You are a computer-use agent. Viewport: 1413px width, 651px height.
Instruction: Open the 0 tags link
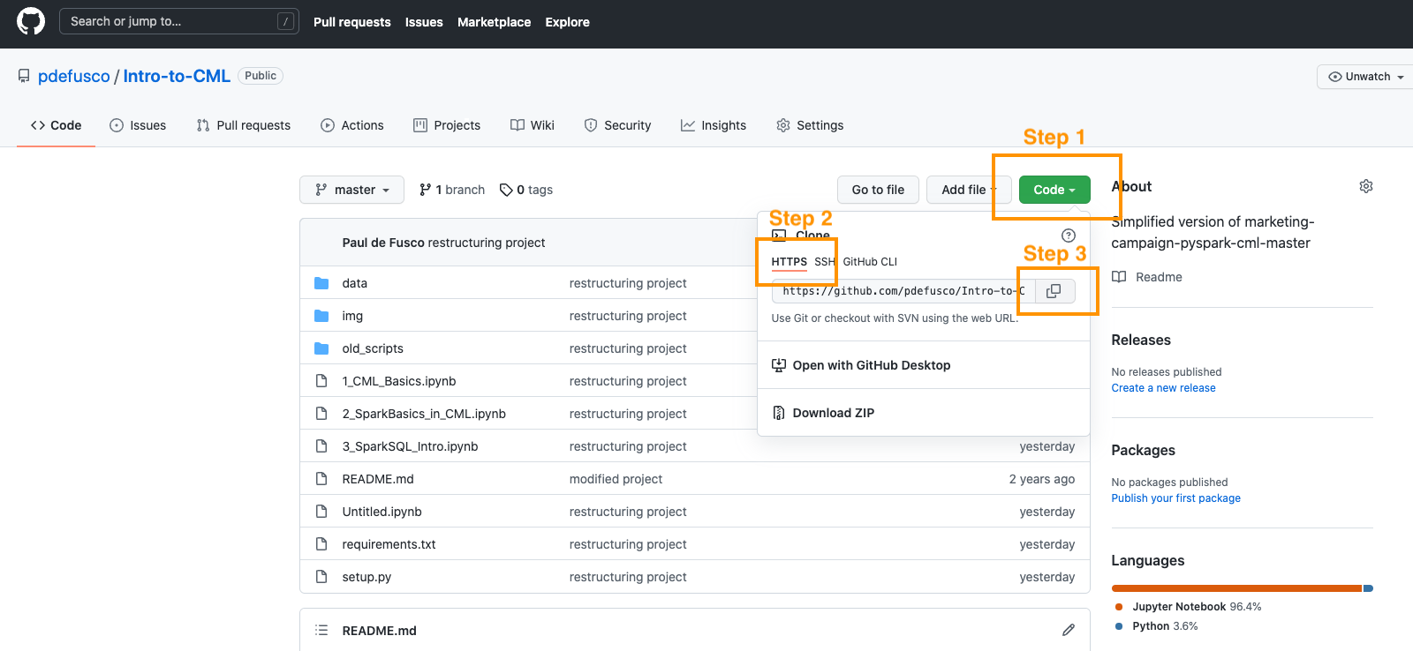pyautogui.click(x=526, y=190)
